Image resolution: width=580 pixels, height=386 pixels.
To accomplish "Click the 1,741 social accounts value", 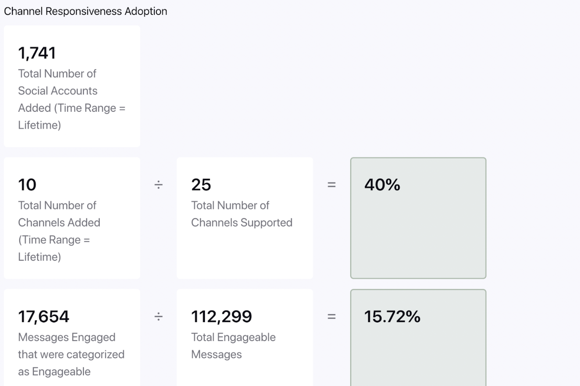I will click(37, 53).
